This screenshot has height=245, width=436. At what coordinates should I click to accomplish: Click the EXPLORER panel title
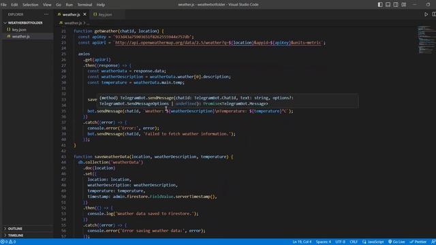coord(16,14)
